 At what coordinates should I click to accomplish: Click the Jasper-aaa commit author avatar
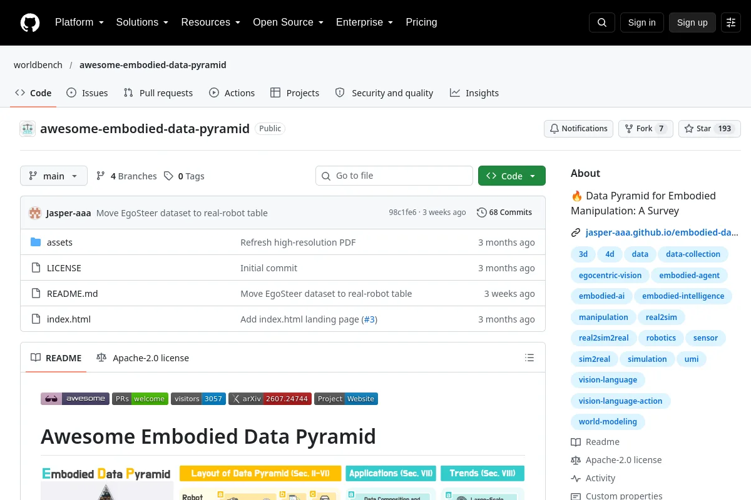coord(35,212)
